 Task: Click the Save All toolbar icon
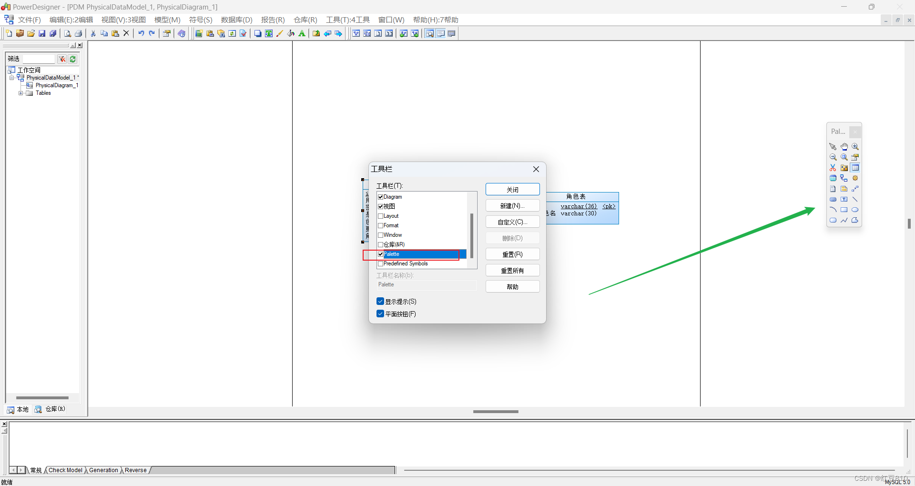pos(53,33)
